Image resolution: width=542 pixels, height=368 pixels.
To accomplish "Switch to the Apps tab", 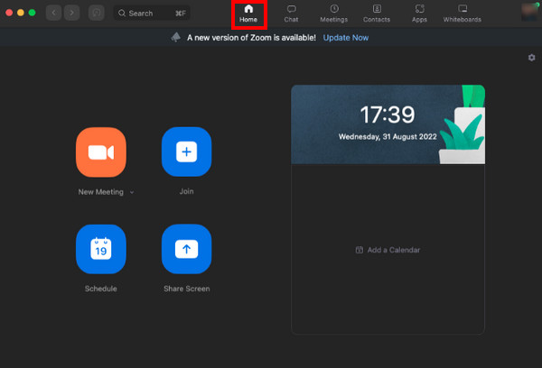I will (x=420, y=14).
